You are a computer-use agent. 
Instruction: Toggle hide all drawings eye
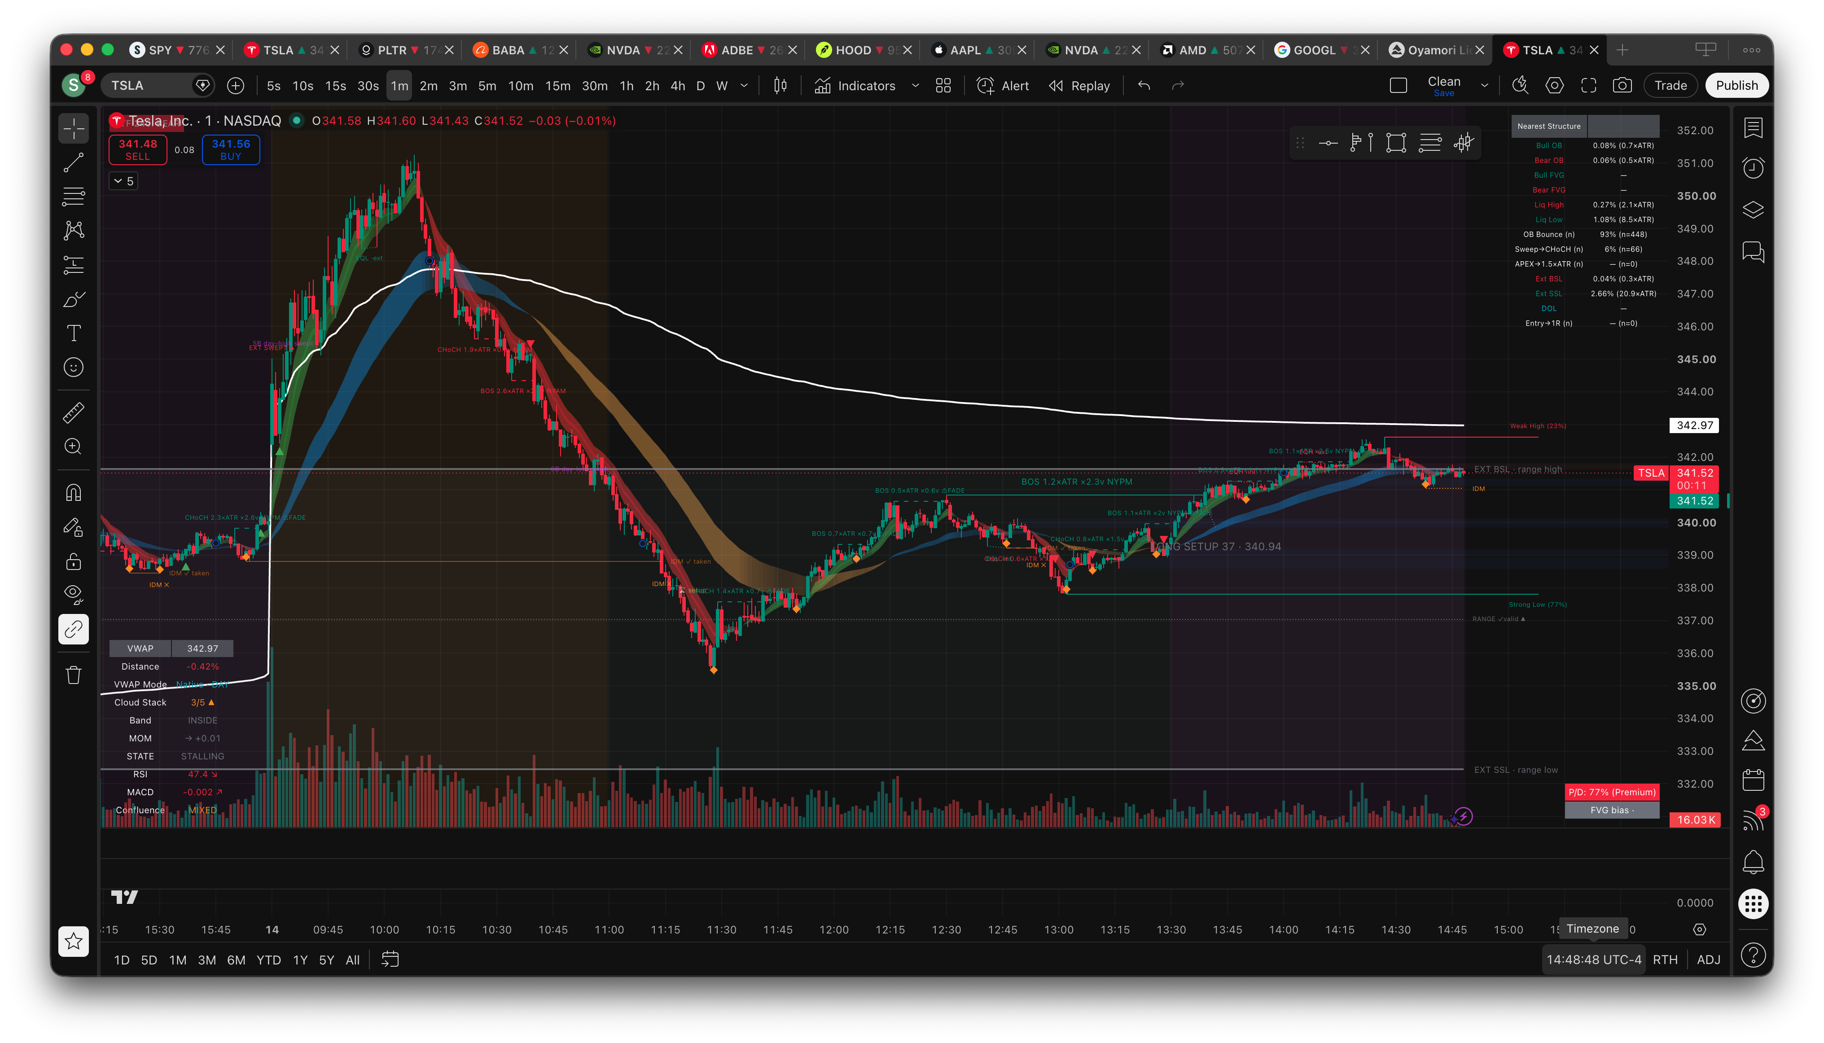(74, 594)
